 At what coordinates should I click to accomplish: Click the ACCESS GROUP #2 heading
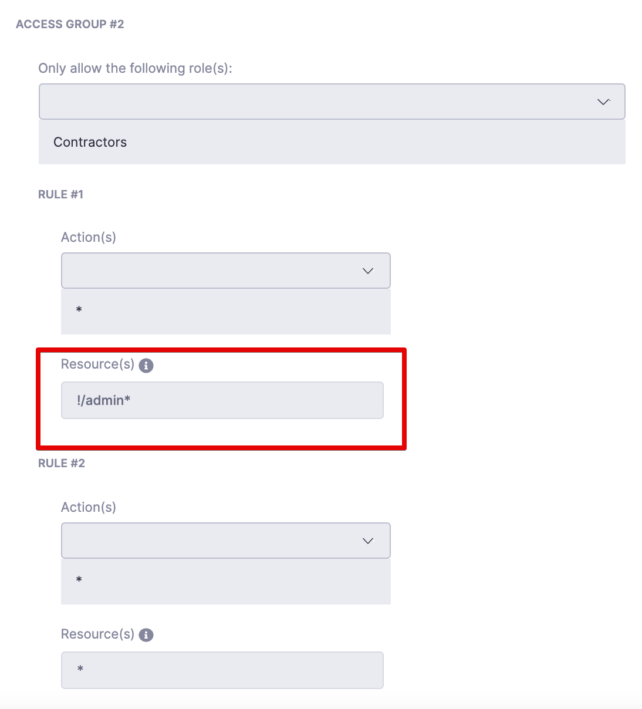point(70,24)
